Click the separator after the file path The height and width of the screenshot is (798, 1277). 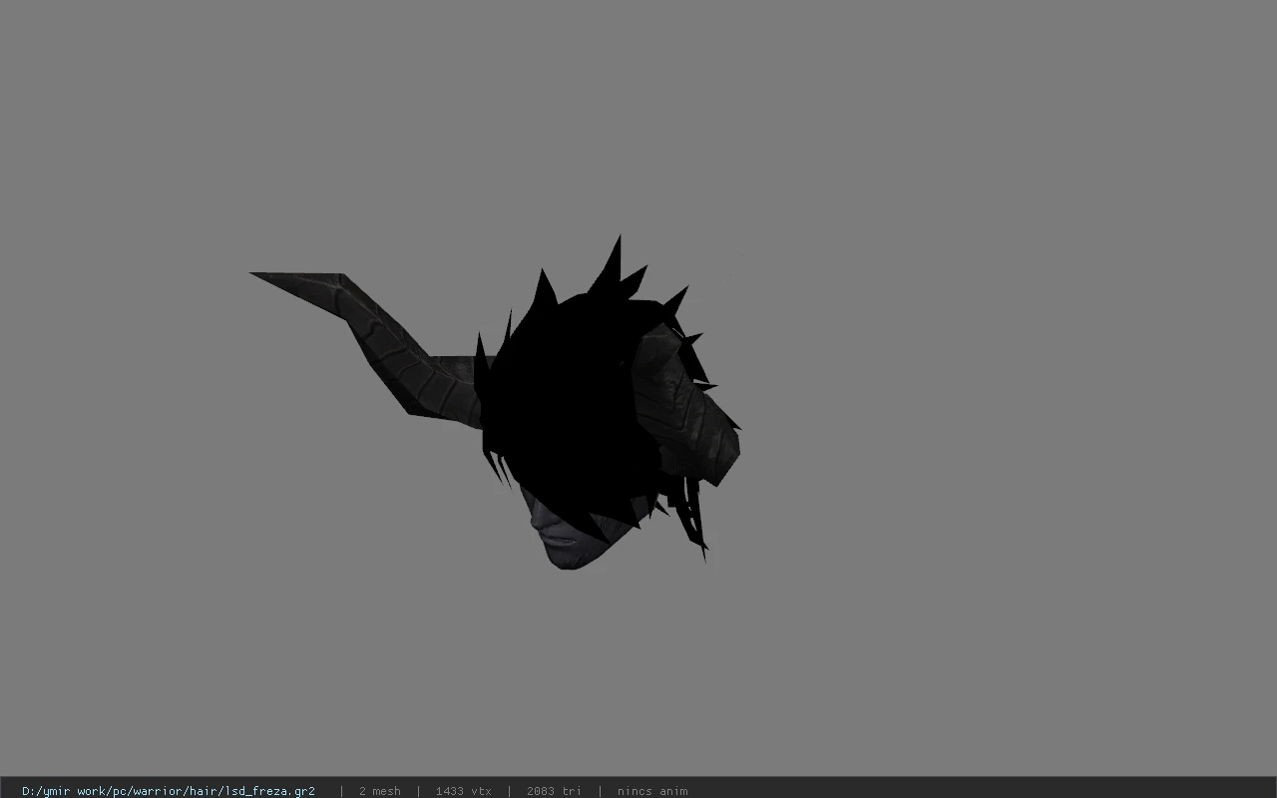pos(341,791)
